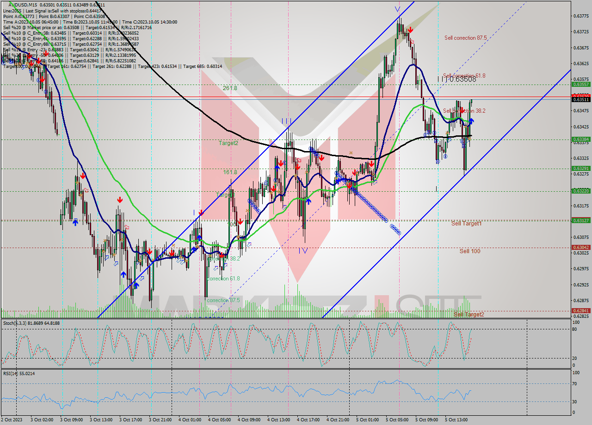Select the blue buy arrow near the 3 Oct lows
The width and height of the screenshot is (592, 425).
click(123, 274)
